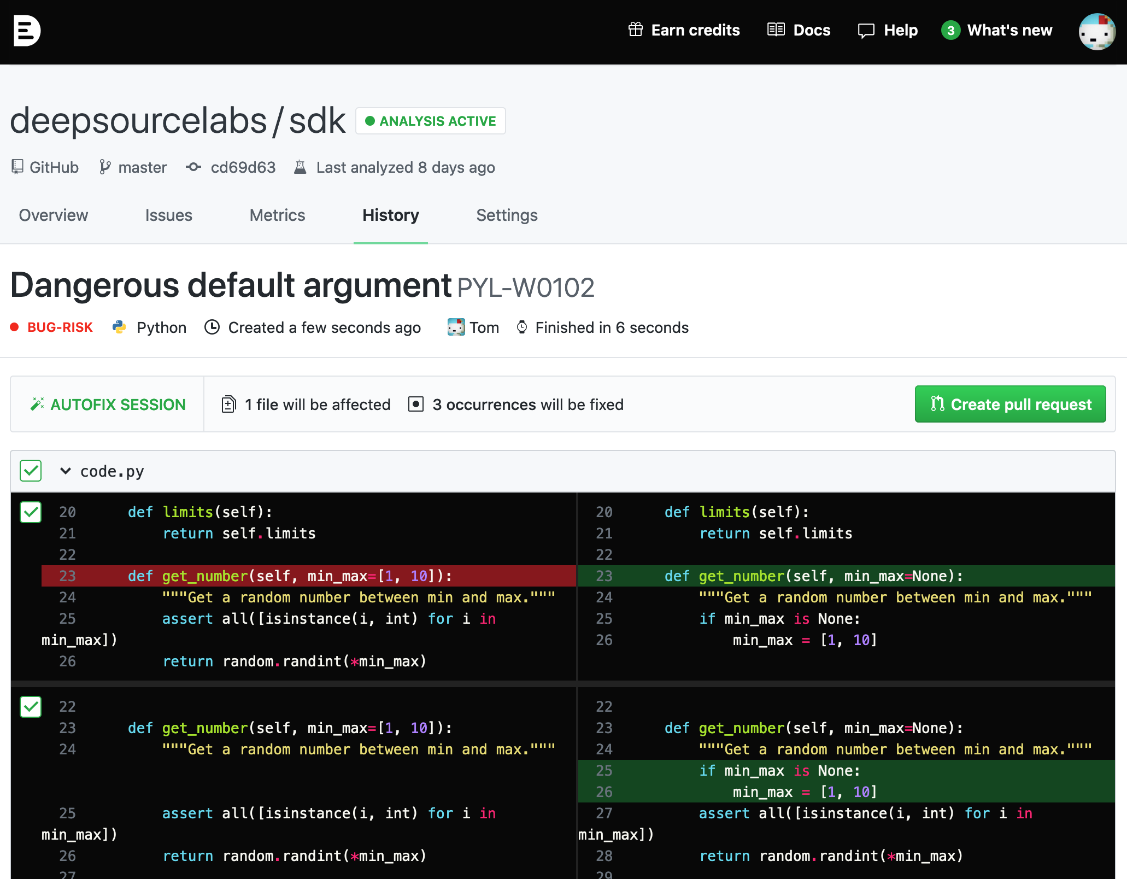
Task: Collapse the code.py file diff
Action: (66, 471)
